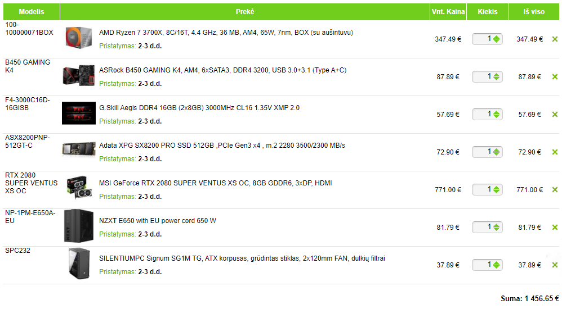Decrease MSI RTX 2080 SUPER quantity
This screenshot has width=562, height=318.
[x=496, y=192]
